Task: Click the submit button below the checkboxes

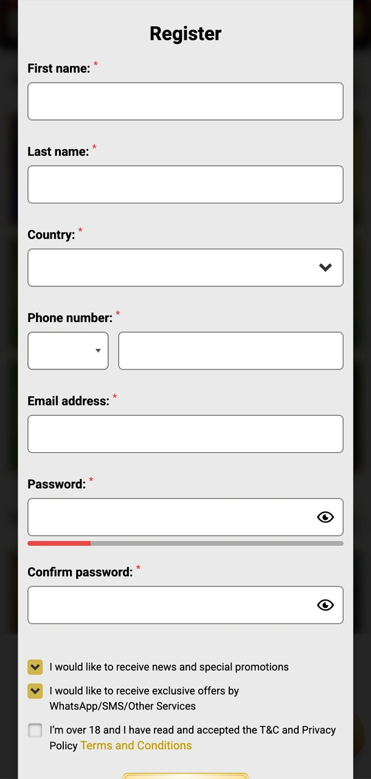Action: click(185, 776)
